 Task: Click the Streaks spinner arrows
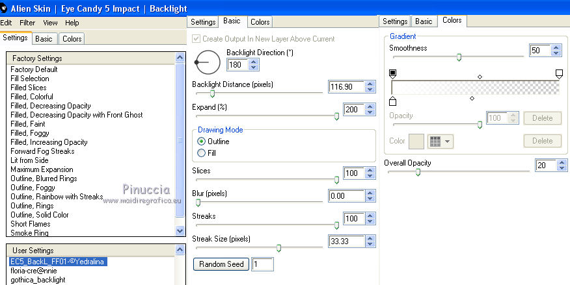370,219
